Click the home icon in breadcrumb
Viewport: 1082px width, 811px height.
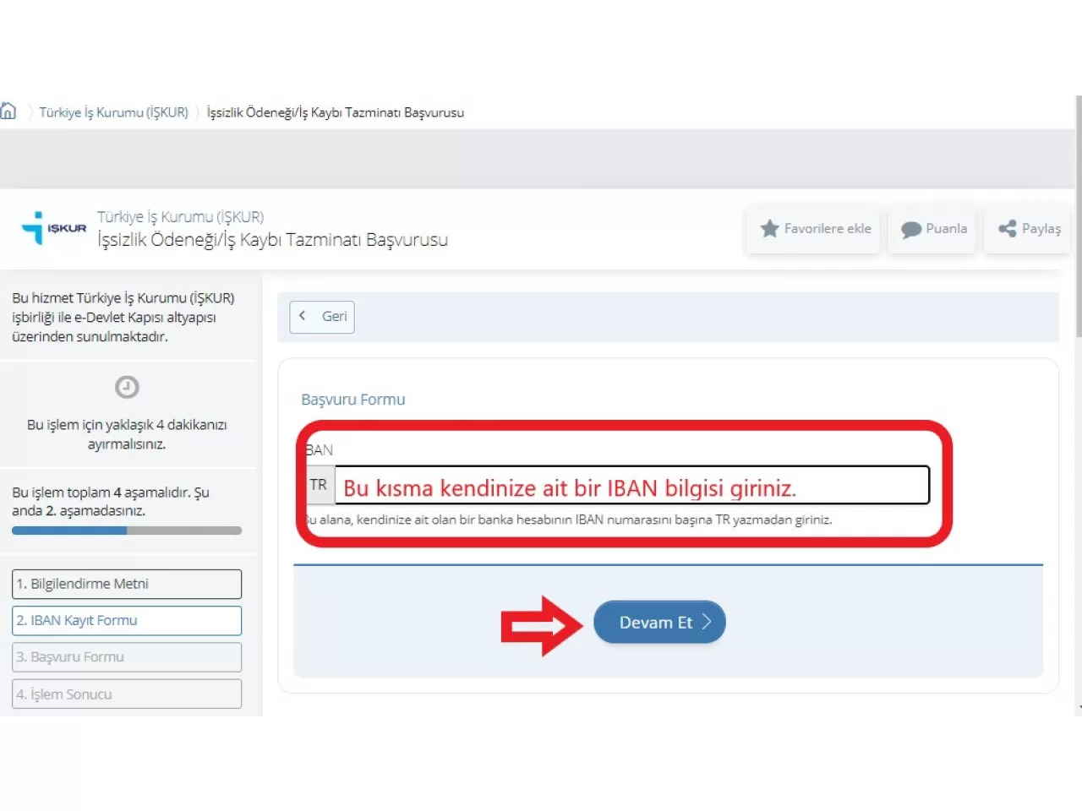click(8, 112)
